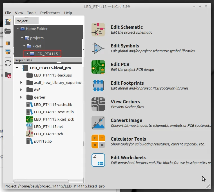This screenshot has height=192, width=214.
Task: Click Edit Worksheets title text
Action: pos(128,158)
